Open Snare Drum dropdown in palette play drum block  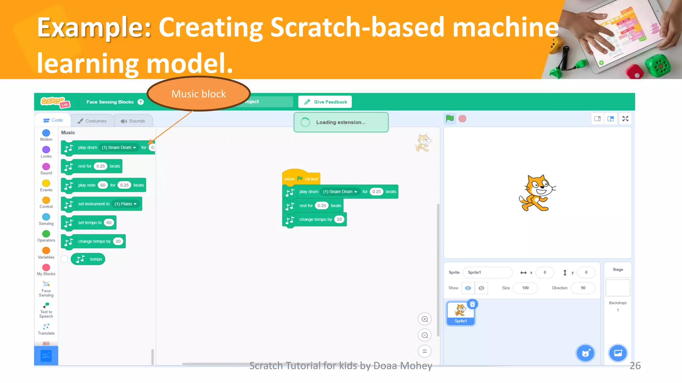[119, 148]
